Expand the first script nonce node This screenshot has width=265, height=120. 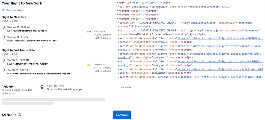117,11
